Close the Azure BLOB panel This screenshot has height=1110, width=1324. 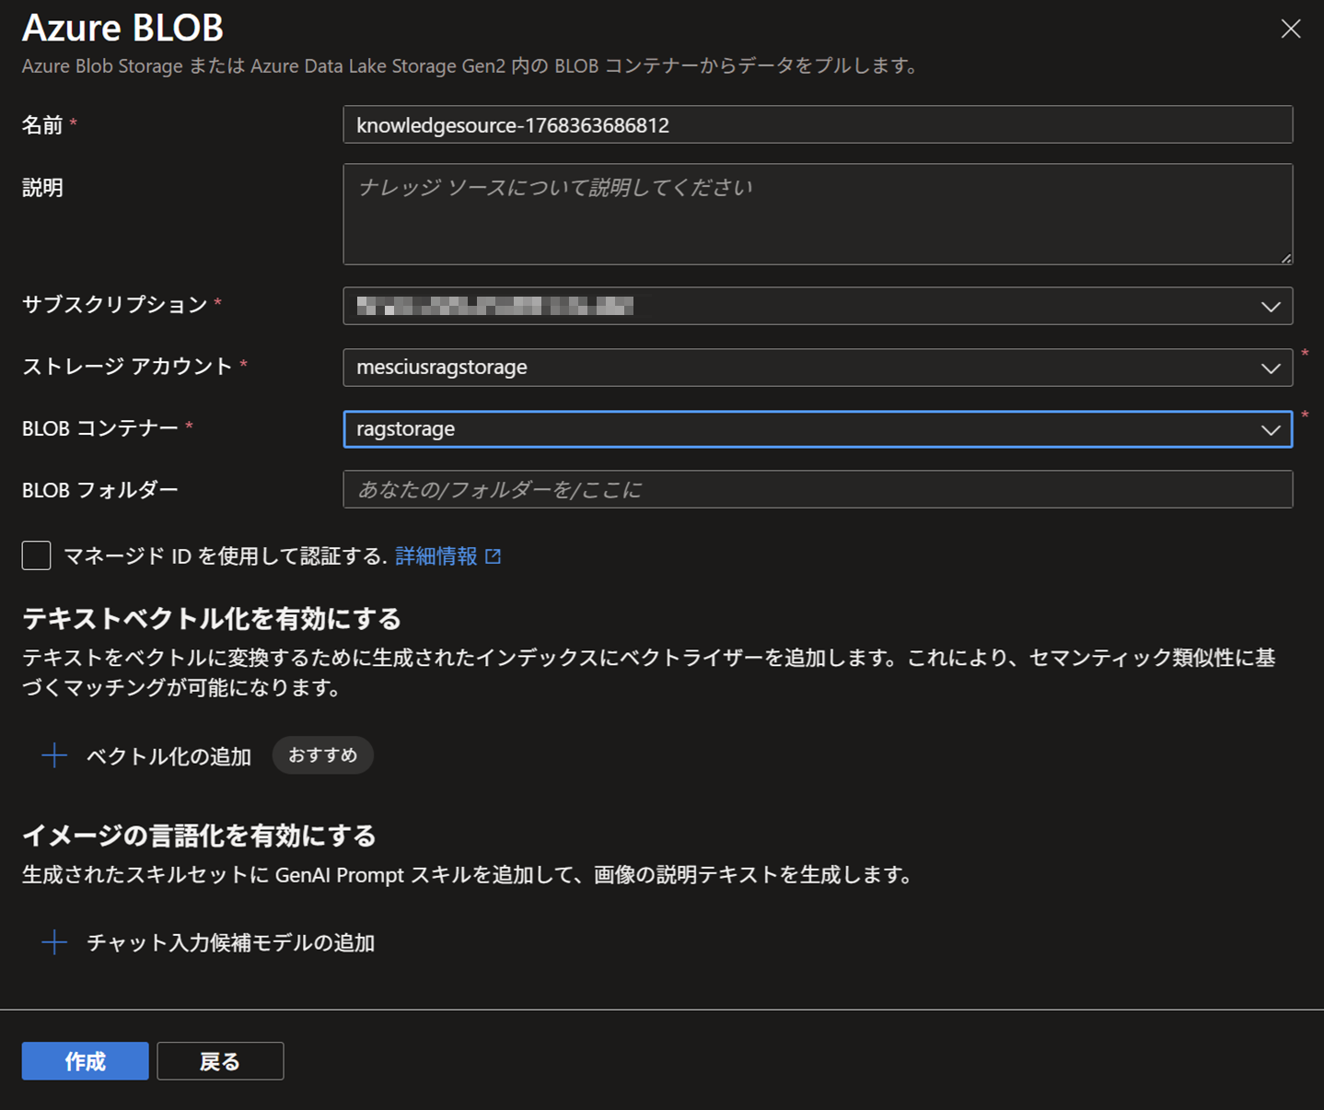click(x=1290, y=29)
